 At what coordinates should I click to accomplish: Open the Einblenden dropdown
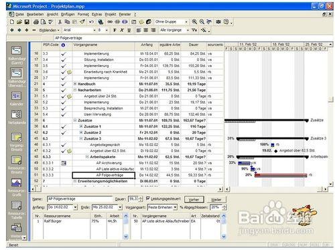pos(49,30)
